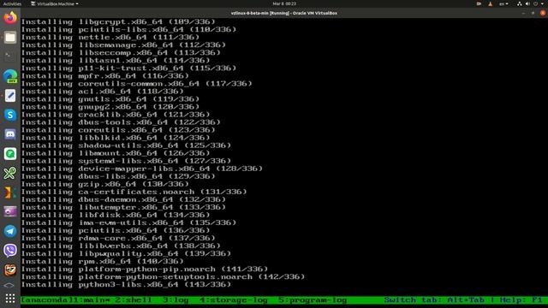Open the 'en' keyboard layout dropdown
Viewport: 548px width, 308px height.
point(503,3)
